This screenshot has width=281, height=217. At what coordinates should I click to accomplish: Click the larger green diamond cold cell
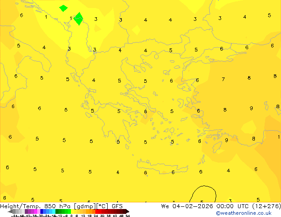click(x=78, y=19)
